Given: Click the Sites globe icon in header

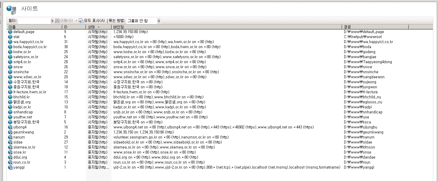Looking at the screenshot, I should 11,9.
